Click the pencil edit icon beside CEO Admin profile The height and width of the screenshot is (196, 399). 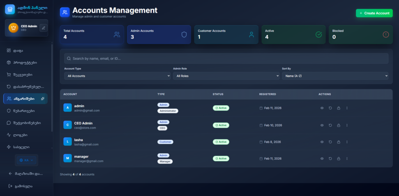43,28
